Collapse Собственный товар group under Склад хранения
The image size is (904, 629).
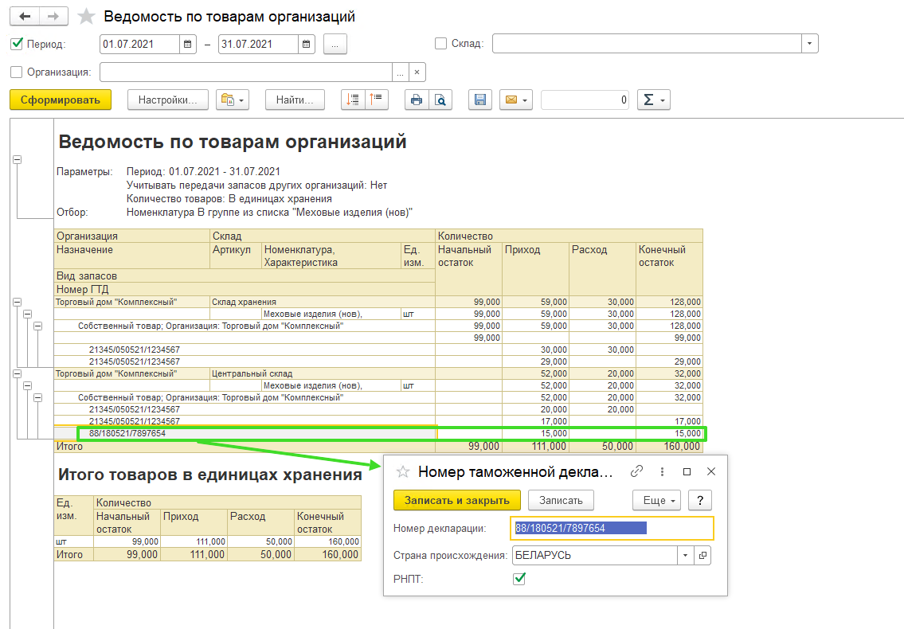click(x=38, y=326)
